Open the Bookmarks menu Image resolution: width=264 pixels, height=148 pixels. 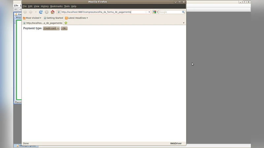56,6
